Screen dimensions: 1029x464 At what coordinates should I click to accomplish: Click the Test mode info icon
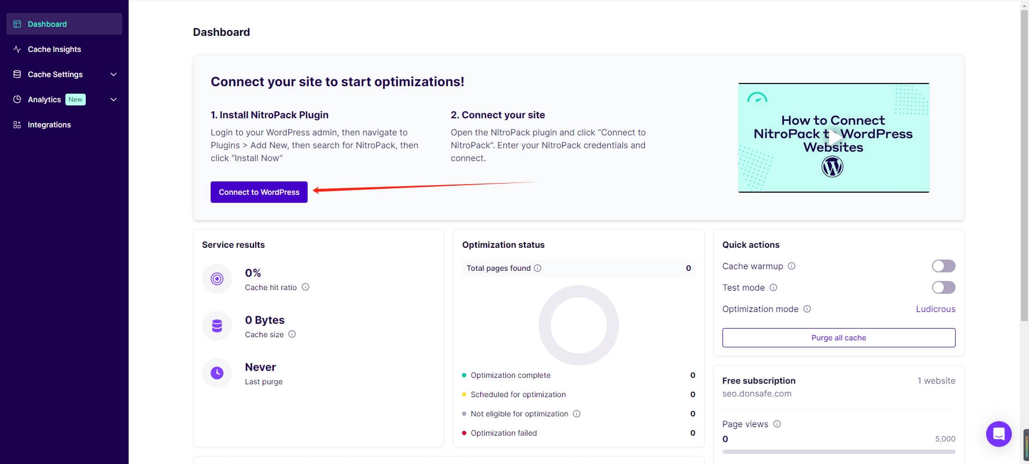(773, 287)
